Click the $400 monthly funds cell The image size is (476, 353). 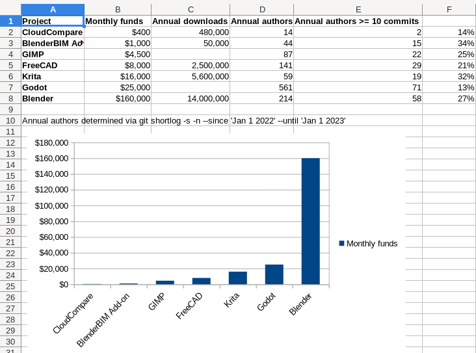118,32
